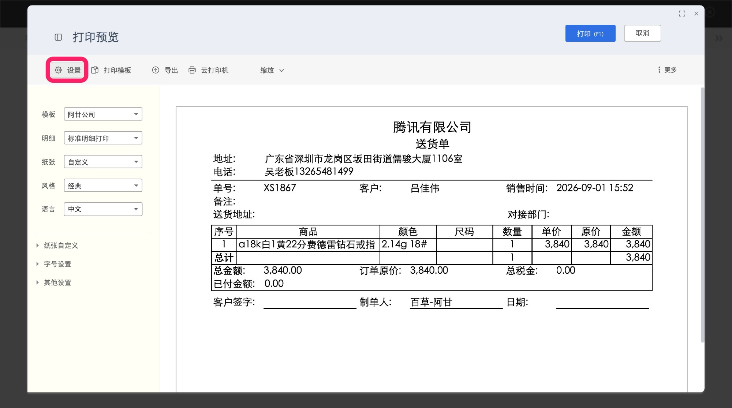Expand the 字号设置 section
Screen dimensions: 732x408
[54, 264]
